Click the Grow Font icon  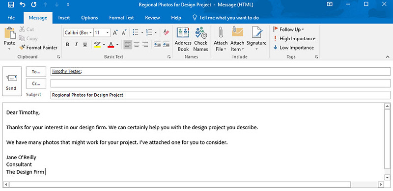115,32
